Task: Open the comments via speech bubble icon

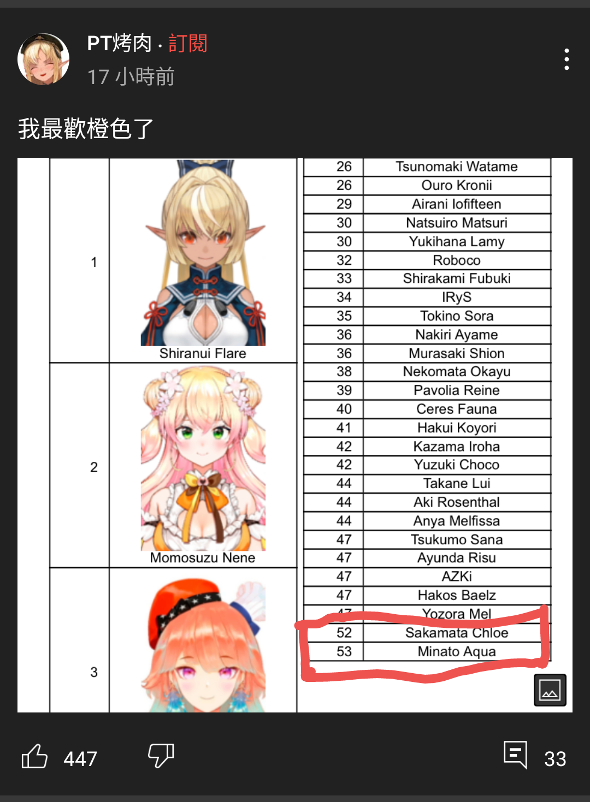Action: [515, 755]
